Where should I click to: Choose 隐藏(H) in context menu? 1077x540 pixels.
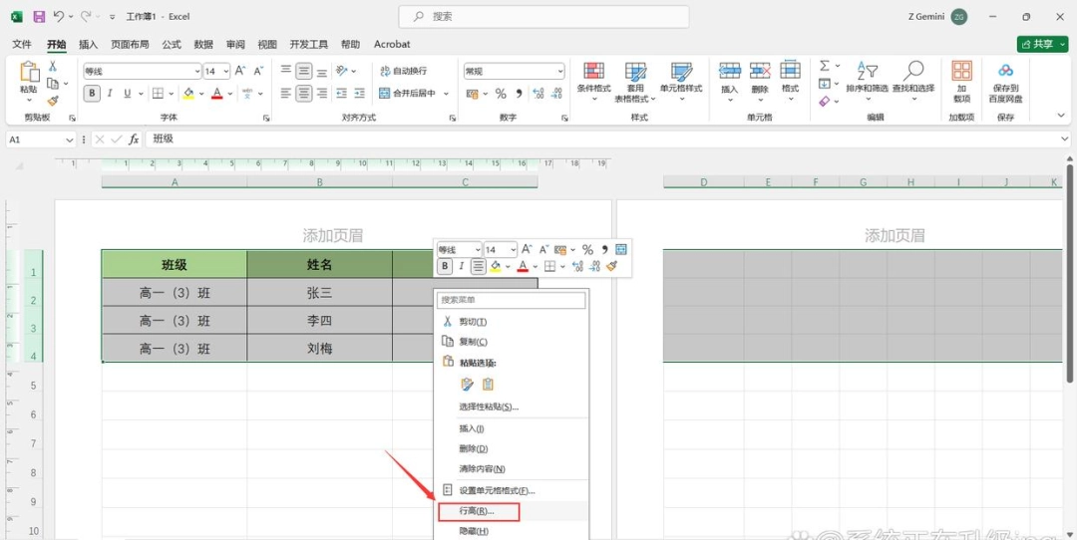coord(512,531)
